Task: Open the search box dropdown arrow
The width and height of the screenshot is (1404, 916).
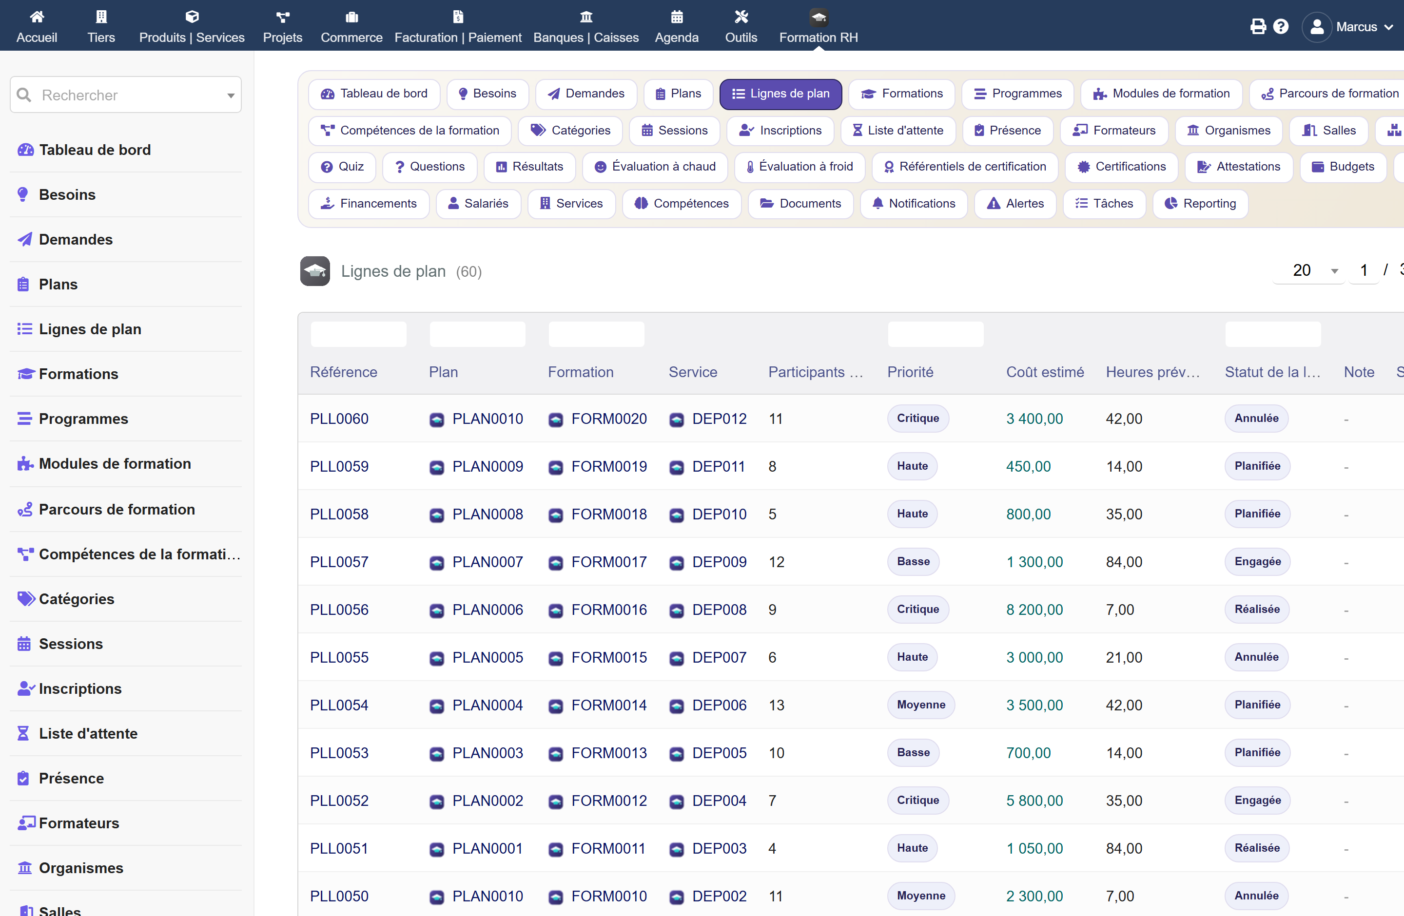Action: click(x=231, y=95)
